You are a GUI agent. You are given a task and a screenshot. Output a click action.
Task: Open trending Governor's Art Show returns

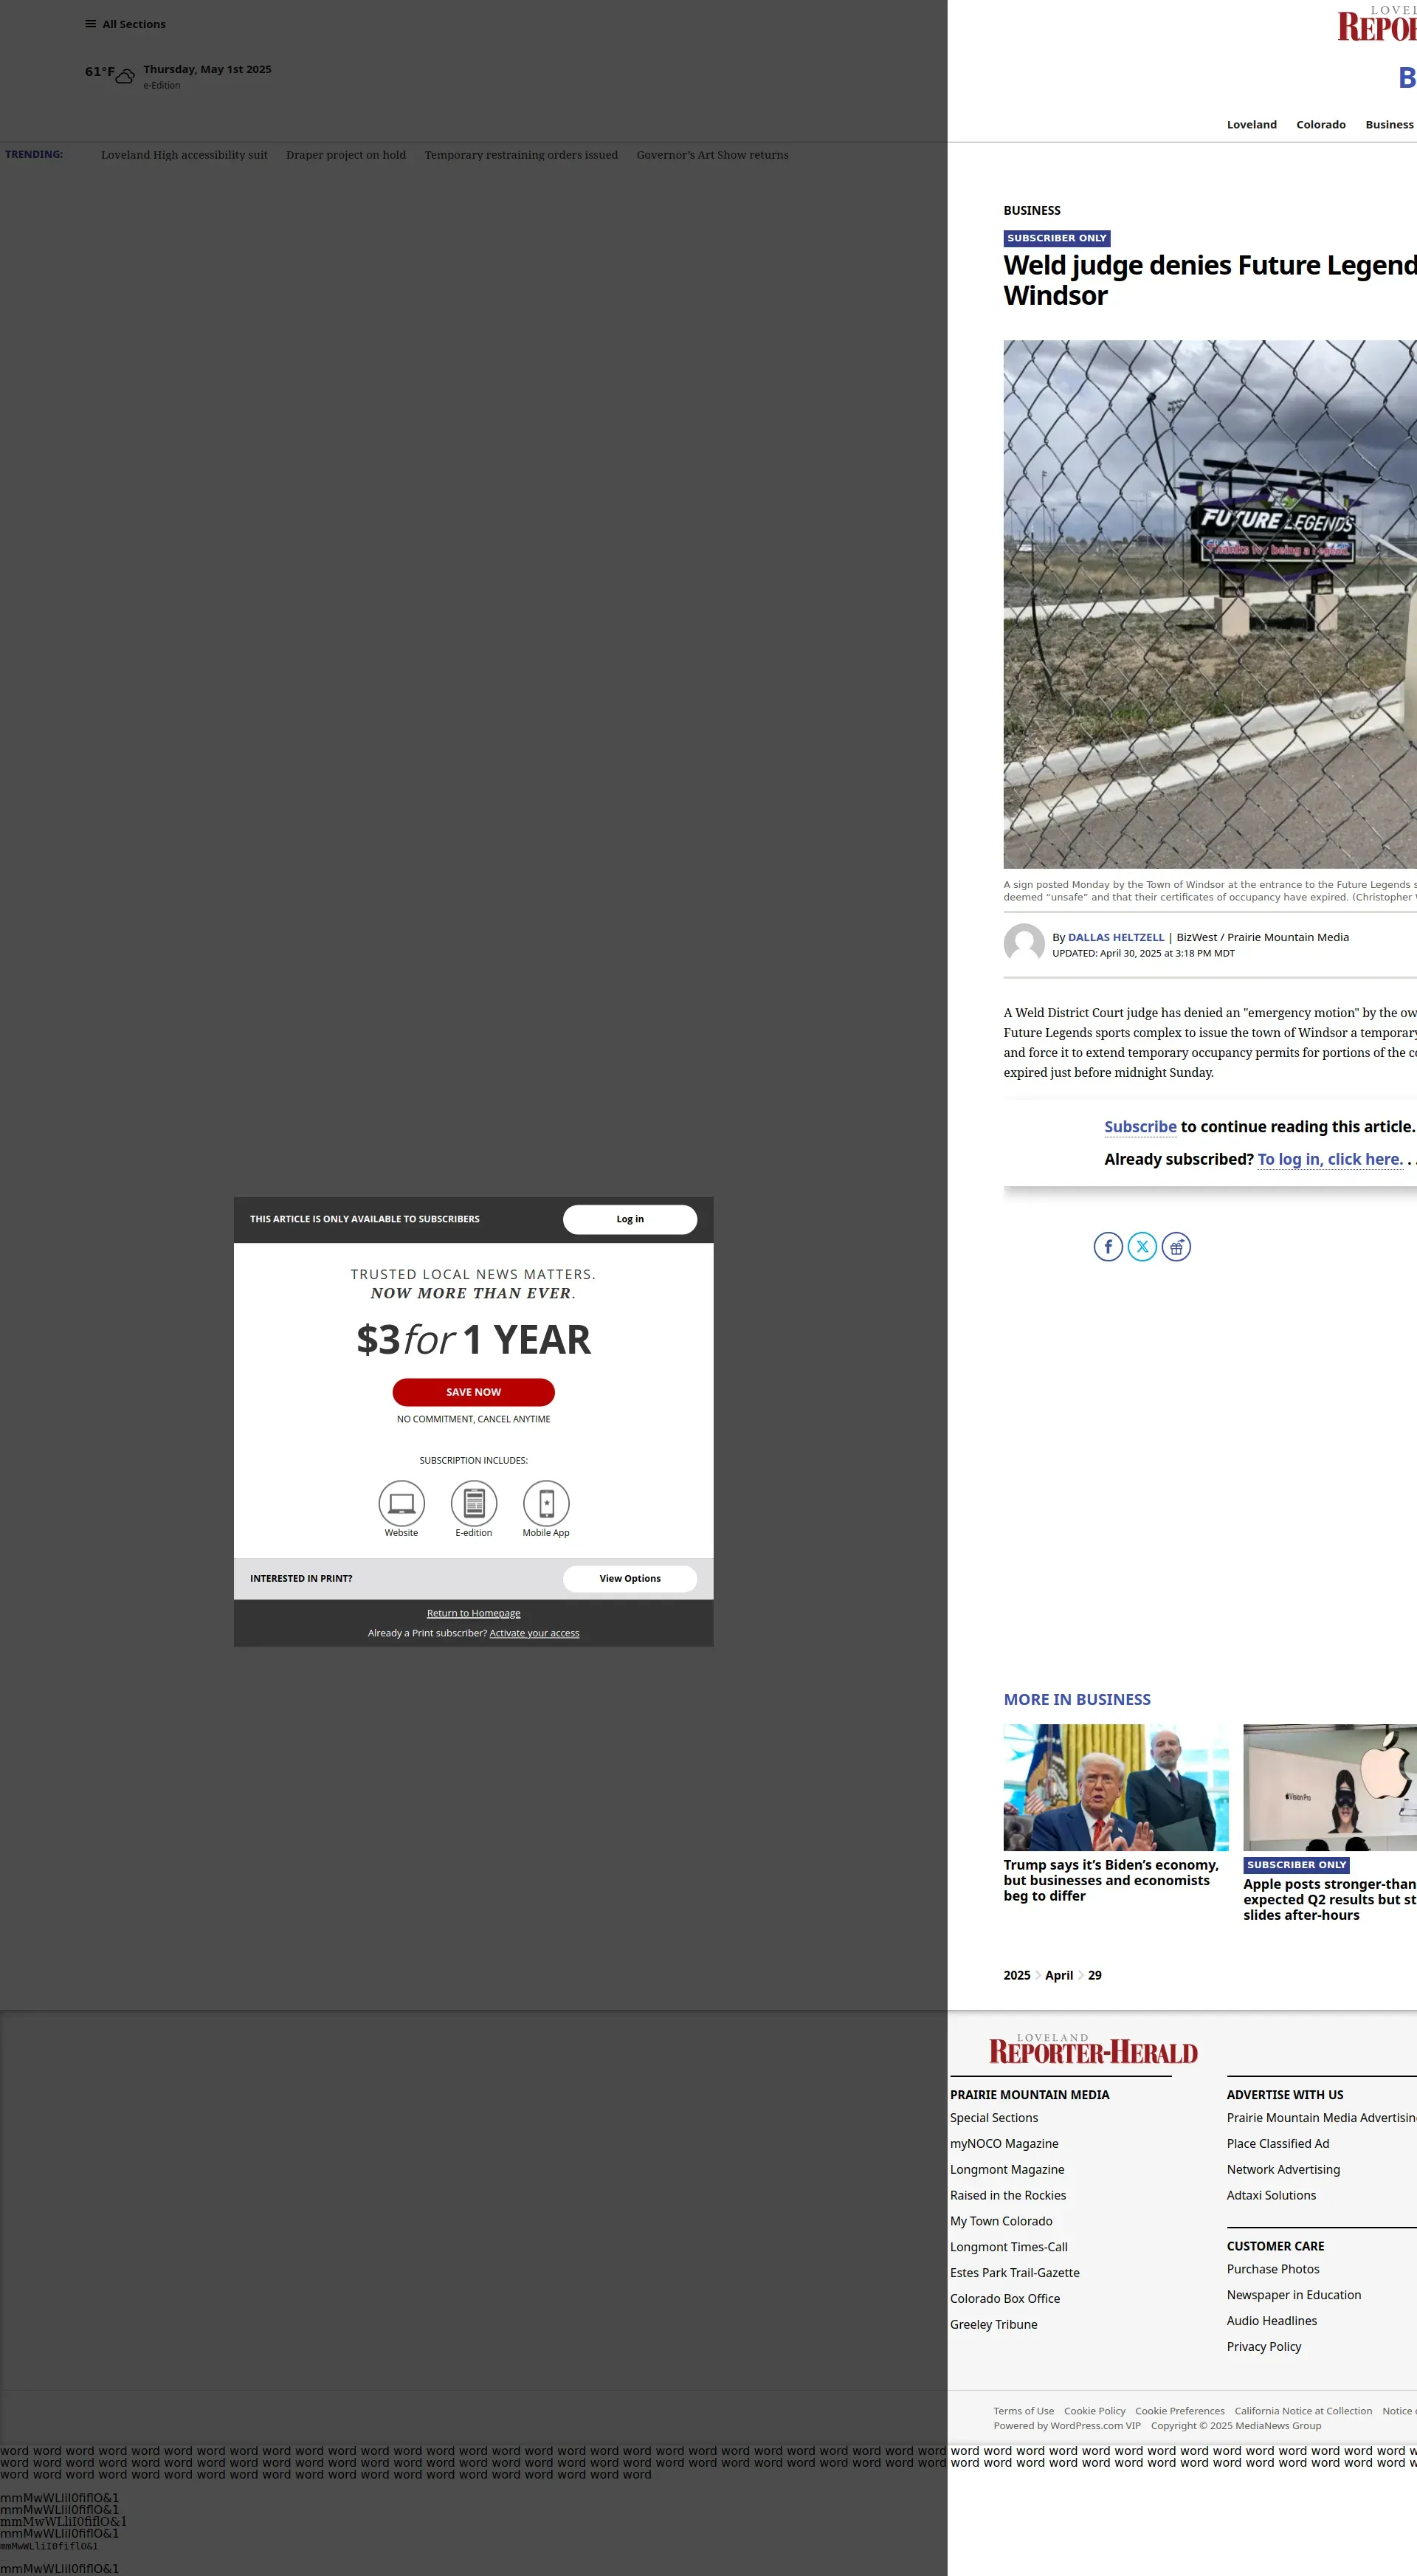[x=713, y=155]
